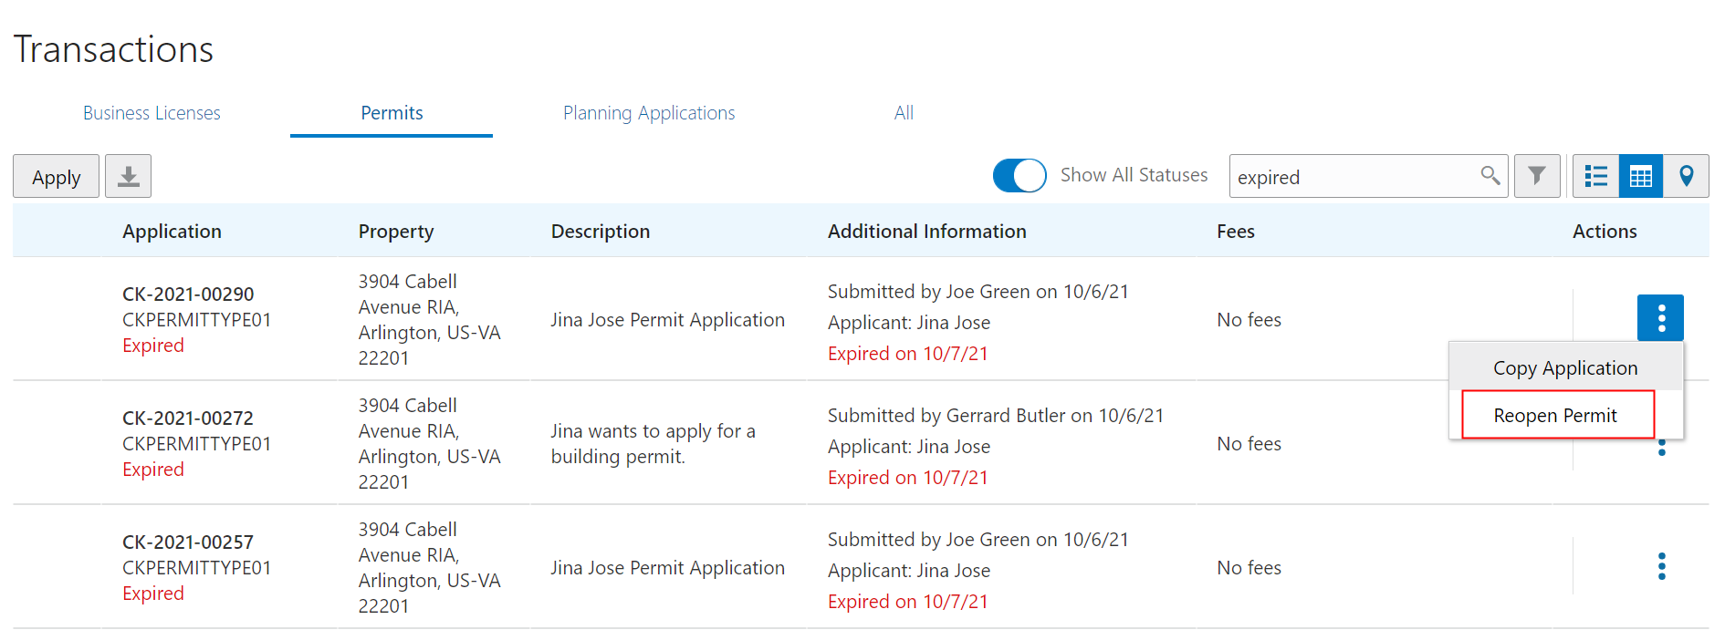Open application CK-2021-00290
Viewport: 1725px width, 630px height.
(x=188, y=294)
